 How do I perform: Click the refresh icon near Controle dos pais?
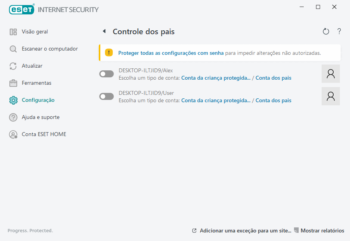326,31
